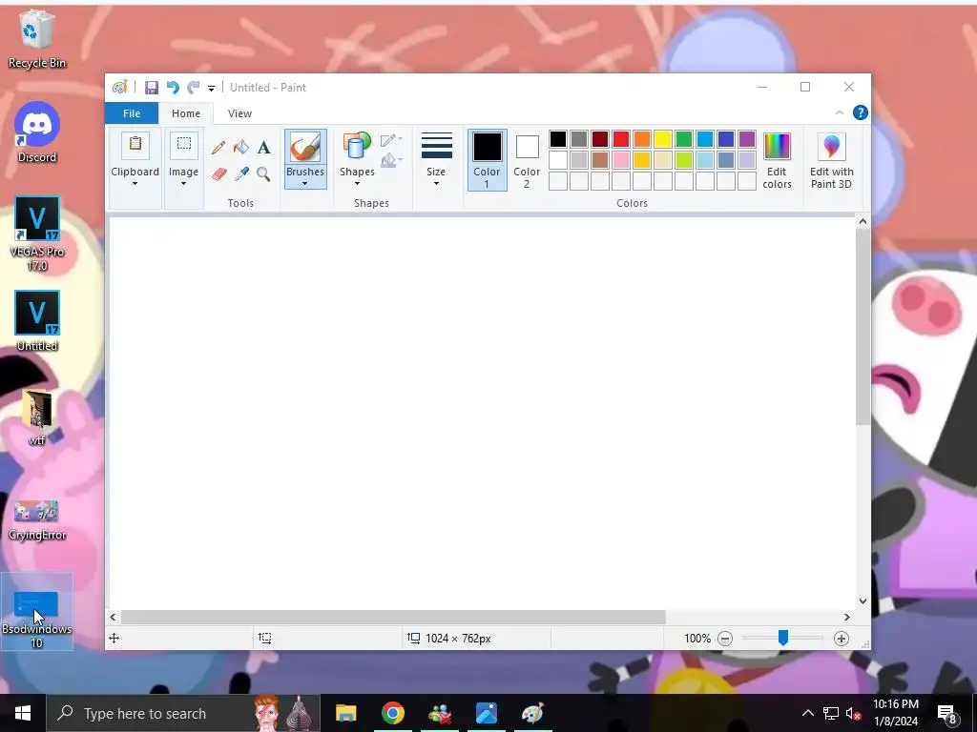Click the taskbar search box

pyautogui.click(x=183, y=713)
